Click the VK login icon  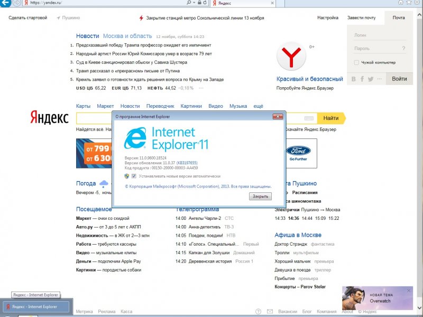pyautogui.click(x=354, y=79)
